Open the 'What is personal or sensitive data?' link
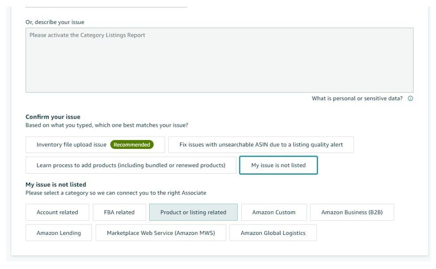436x269 pixels. click(x=357, y=98)
